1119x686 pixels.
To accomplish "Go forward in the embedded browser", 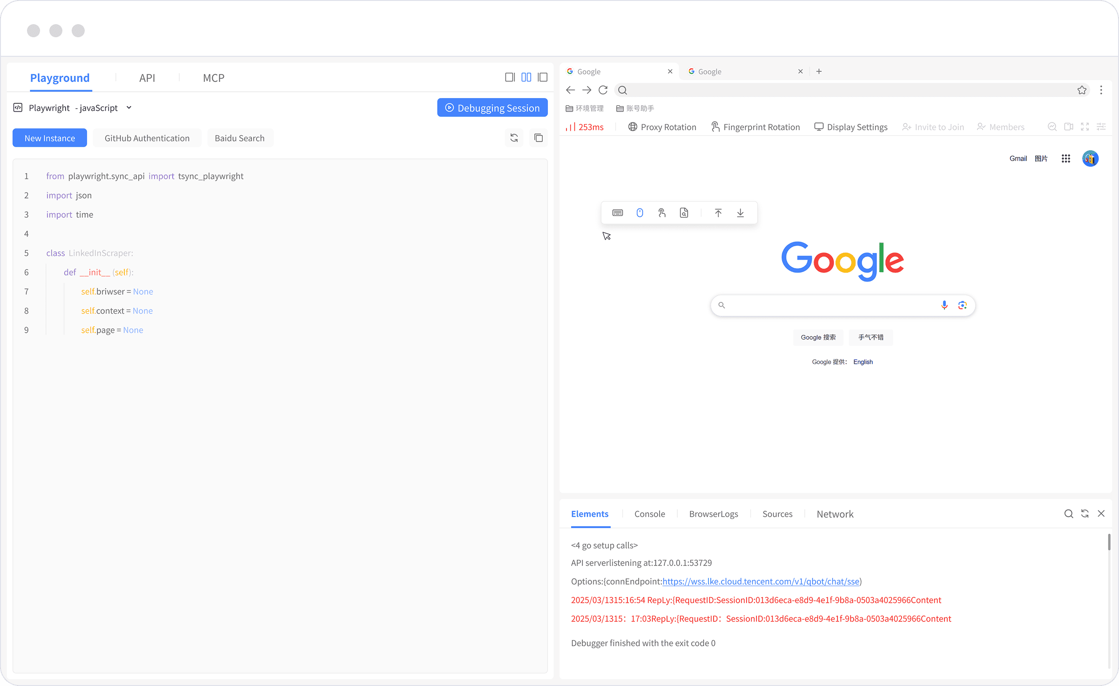I will (586, 90).
